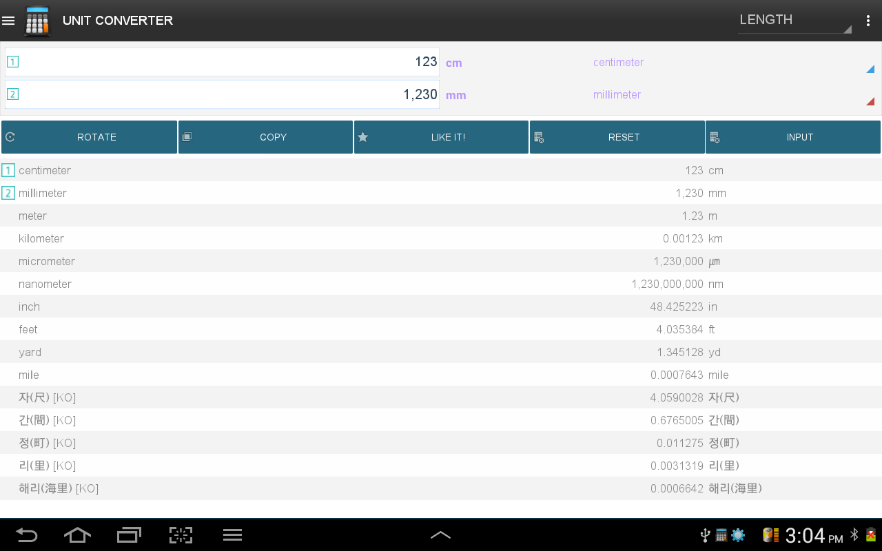882x551 pixels.
Task: Tap the input field showing 123
Action: (x=222, y=62)
